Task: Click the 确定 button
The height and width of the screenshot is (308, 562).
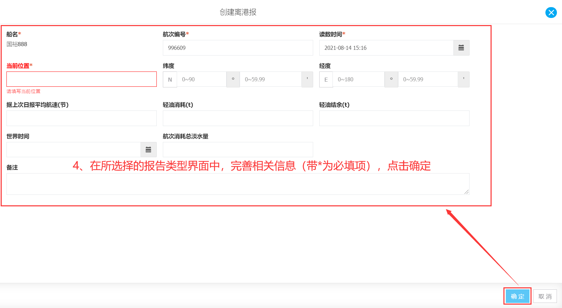Action: 517,296
